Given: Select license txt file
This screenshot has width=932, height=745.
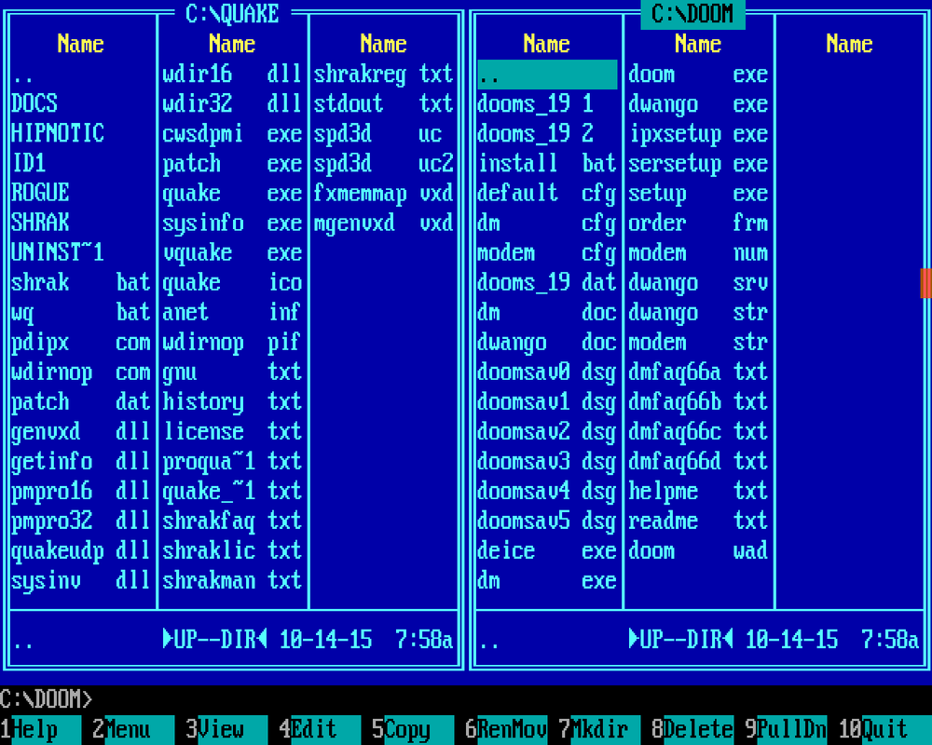Looking at the screenshot, I should (x=232, y=432).
